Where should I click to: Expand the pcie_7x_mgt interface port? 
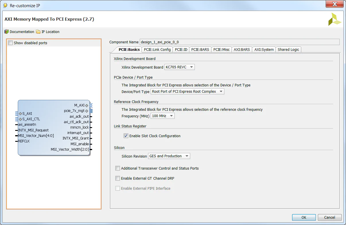coord(87,110)
